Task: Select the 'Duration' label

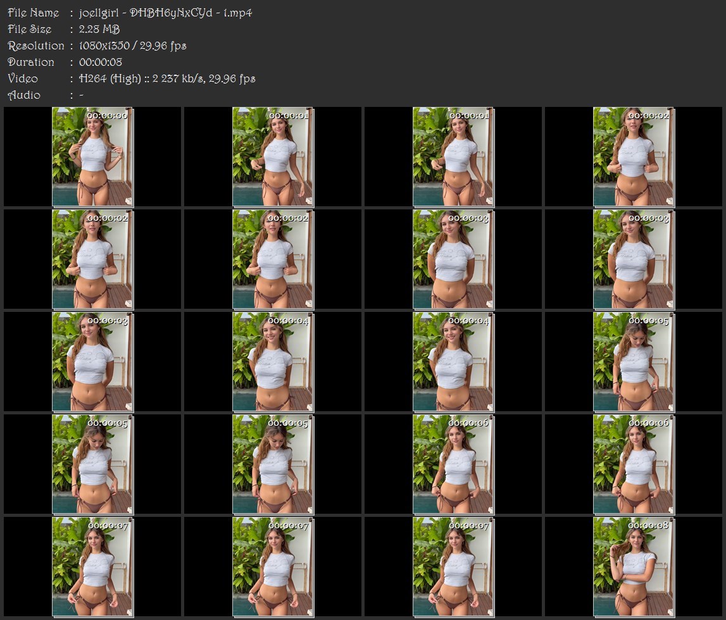Action: 30,62
